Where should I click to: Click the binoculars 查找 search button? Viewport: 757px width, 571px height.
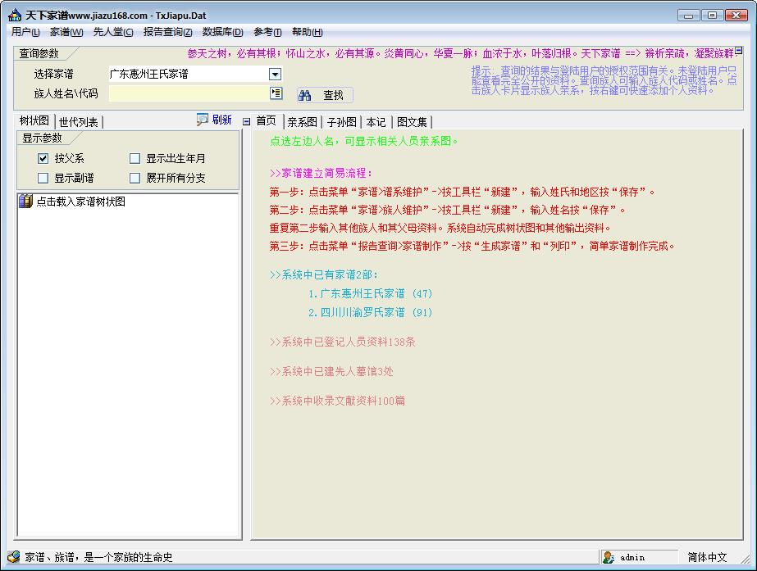(325, 95)
